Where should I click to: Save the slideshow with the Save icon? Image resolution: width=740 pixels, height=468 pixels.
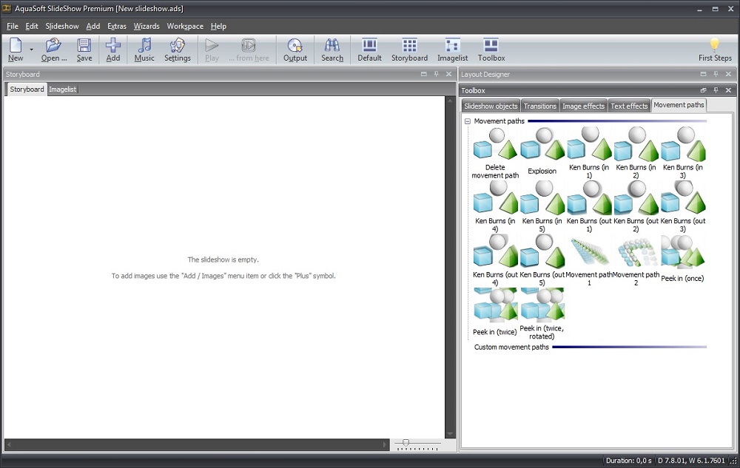coord(84,46)
